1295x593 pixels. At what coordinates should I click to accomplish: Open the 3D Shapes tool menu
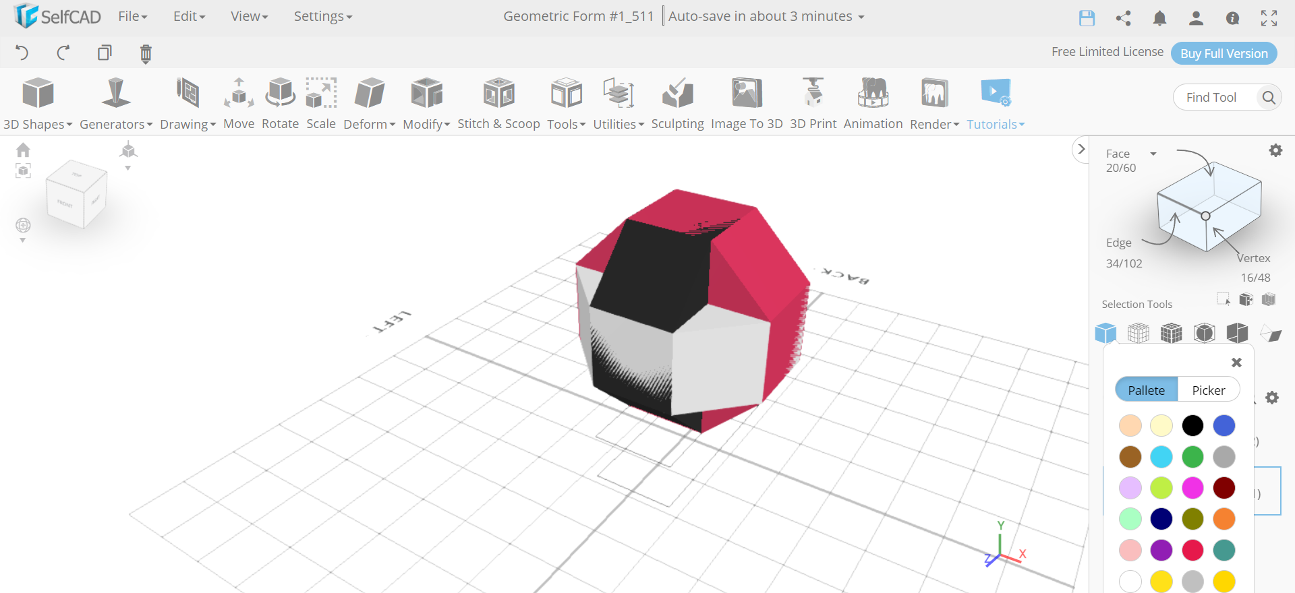(x=38, y=104)
